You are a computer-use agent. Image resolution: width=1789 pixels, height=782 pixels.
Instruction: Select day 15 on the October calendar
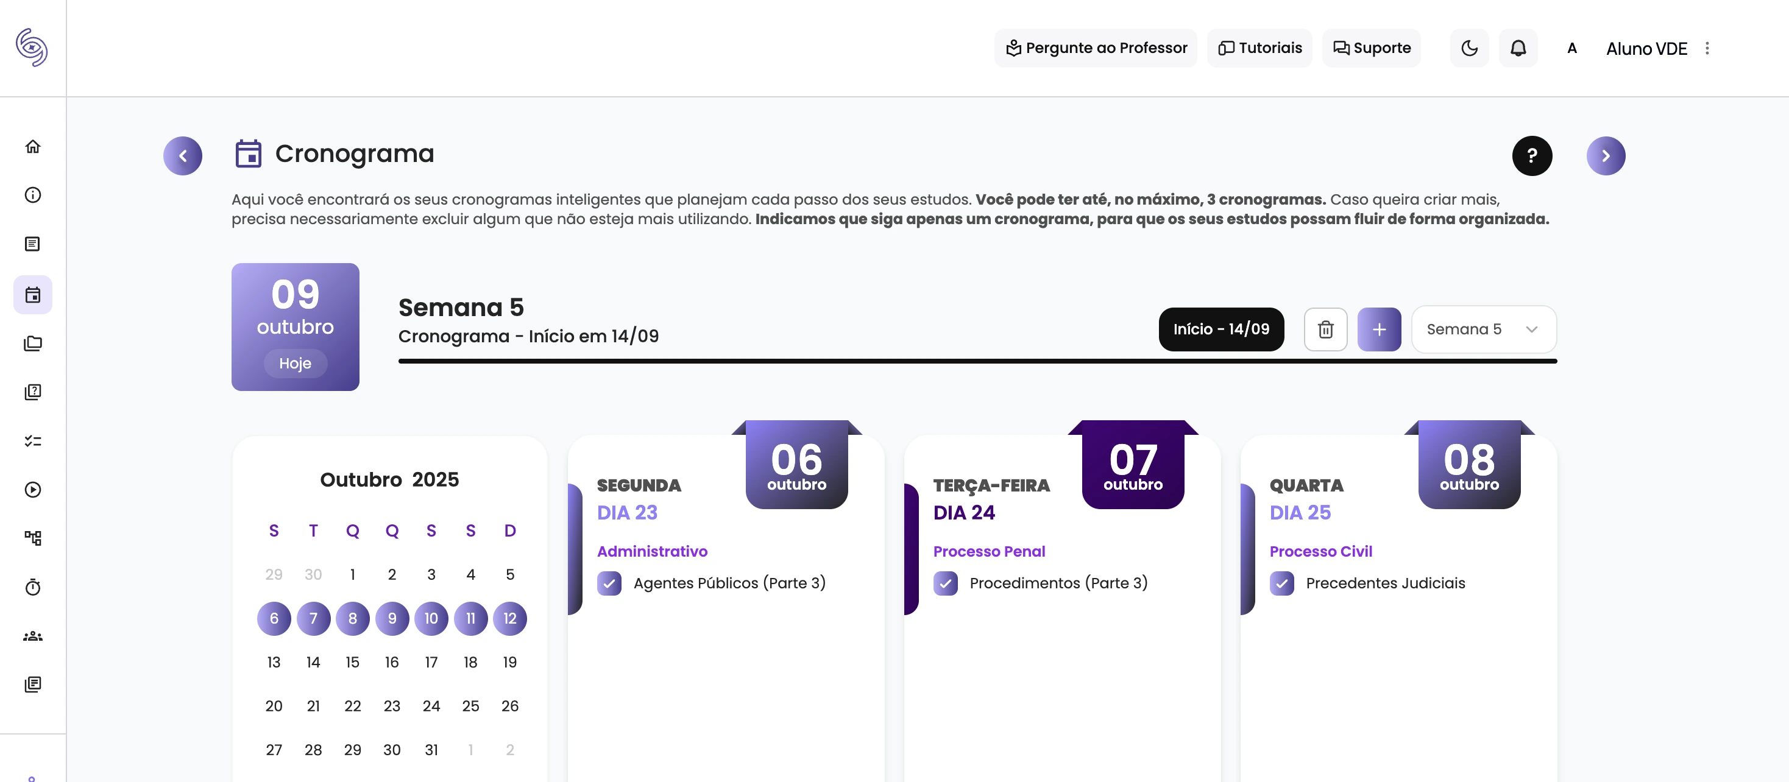pyautogui.click(x=353, y=662)
